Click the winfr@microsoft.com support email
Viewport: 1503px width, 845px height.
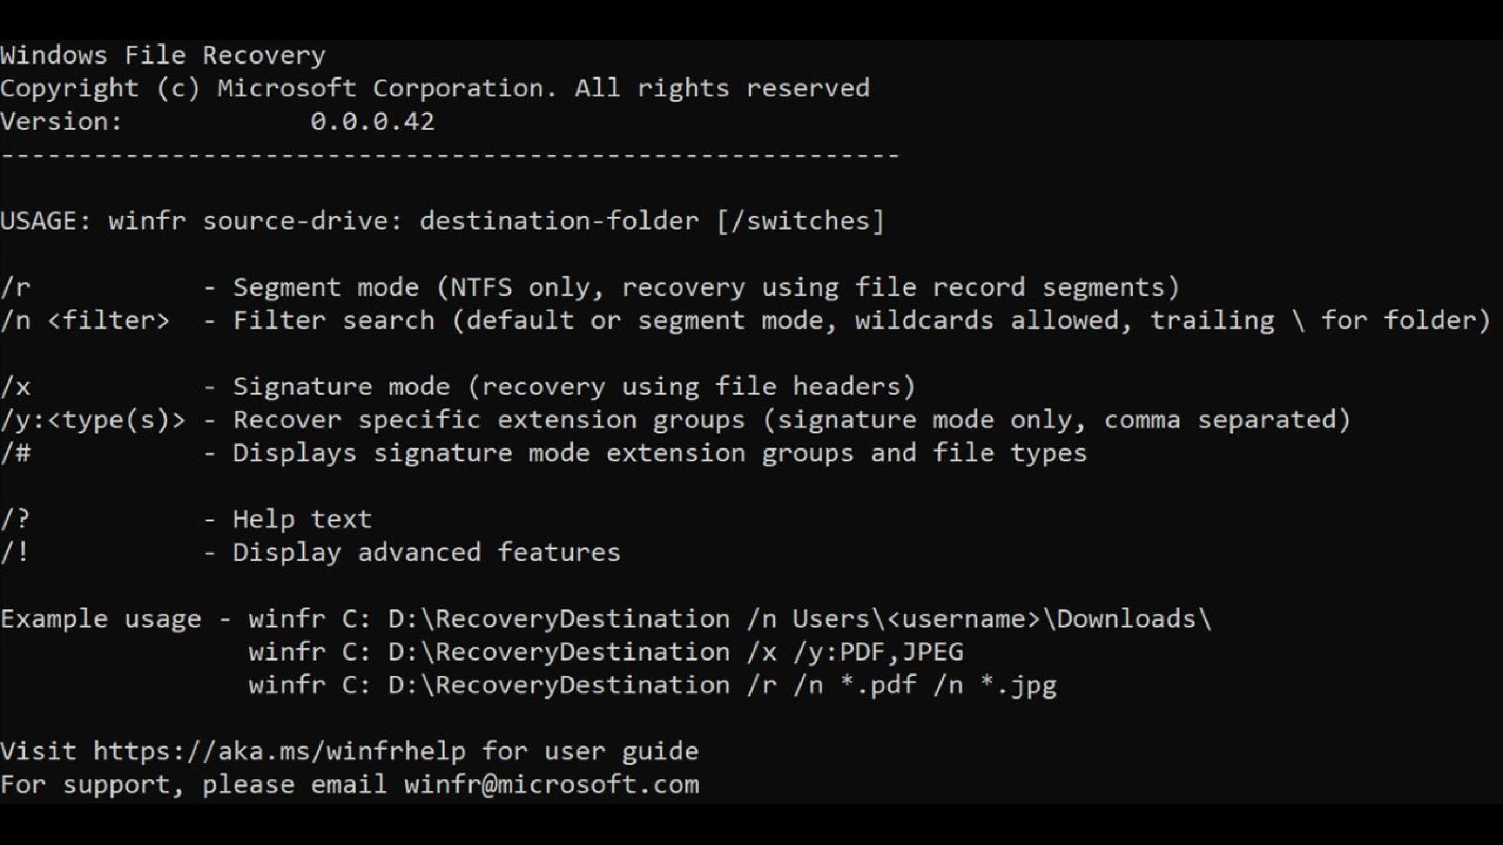click(551, 784)
